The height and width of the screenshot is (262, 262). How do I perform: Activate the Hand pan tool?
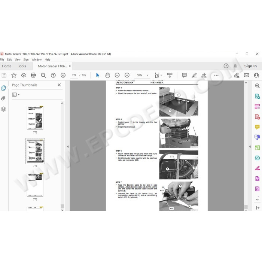click(x=107, y=75)
